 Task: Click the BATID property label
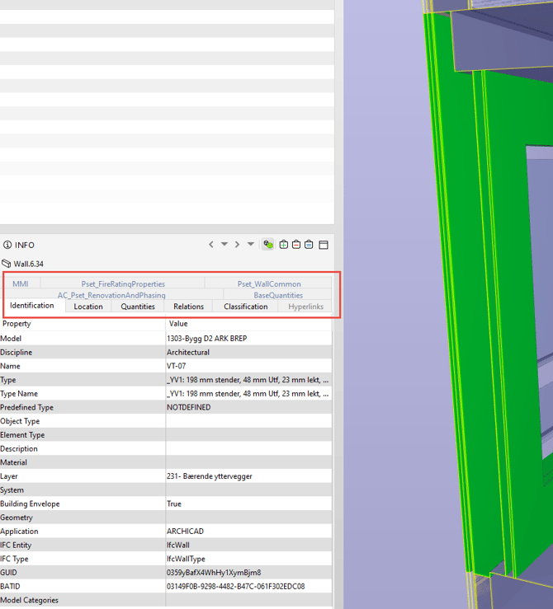coord(10,587)
